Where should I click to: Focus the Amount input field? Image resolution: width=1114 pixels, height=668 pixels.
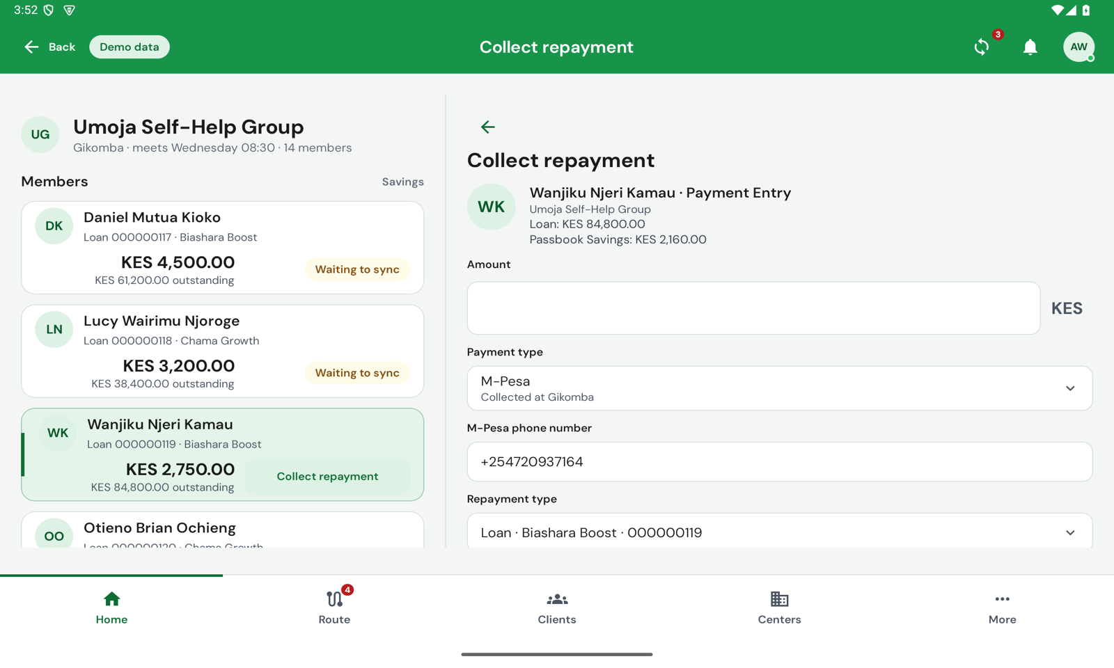[753, 308]
